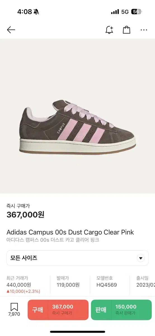Tap the battery indicator in status bar
The height and width of the screenshot is (336, 155).
click(x=137, y=12)
